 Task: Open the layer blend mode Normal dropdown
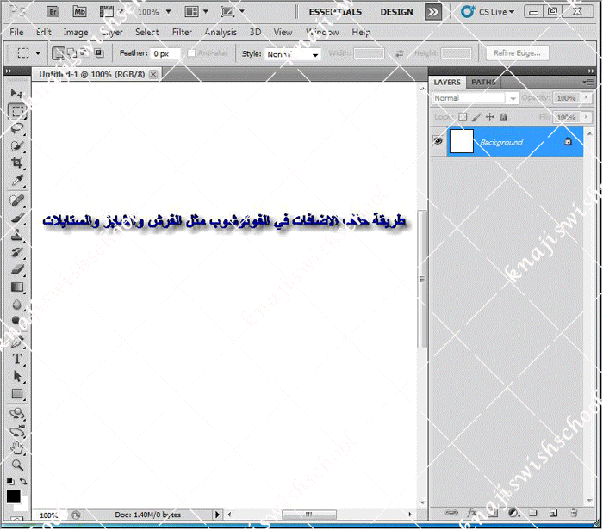click(x=475, y=98)
